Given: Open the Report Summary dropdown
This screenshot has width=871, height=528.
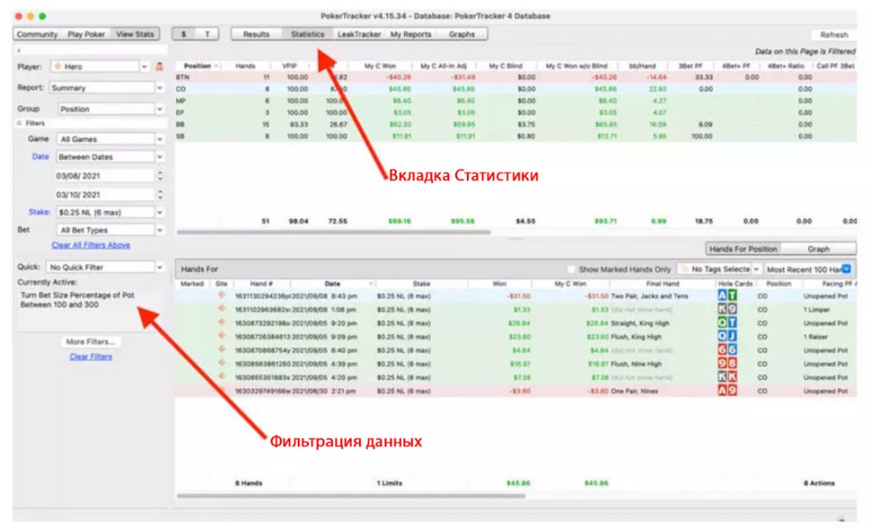Looking at the screenshot, I should click(106, 88).
